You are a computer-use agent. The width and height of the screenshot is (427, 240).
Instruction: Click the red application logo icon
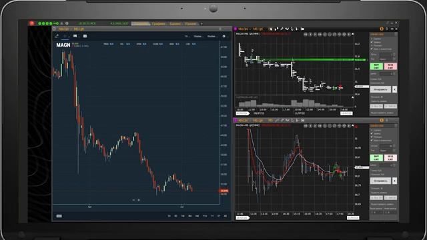pos(31,23)
